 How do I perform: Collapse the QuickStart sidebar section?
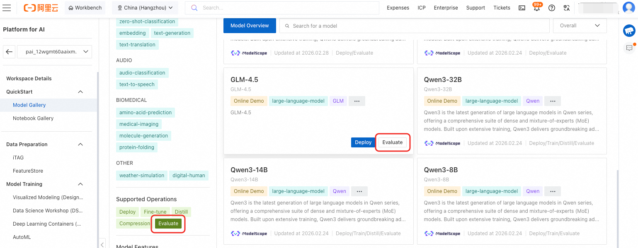(x=80, y=92)
